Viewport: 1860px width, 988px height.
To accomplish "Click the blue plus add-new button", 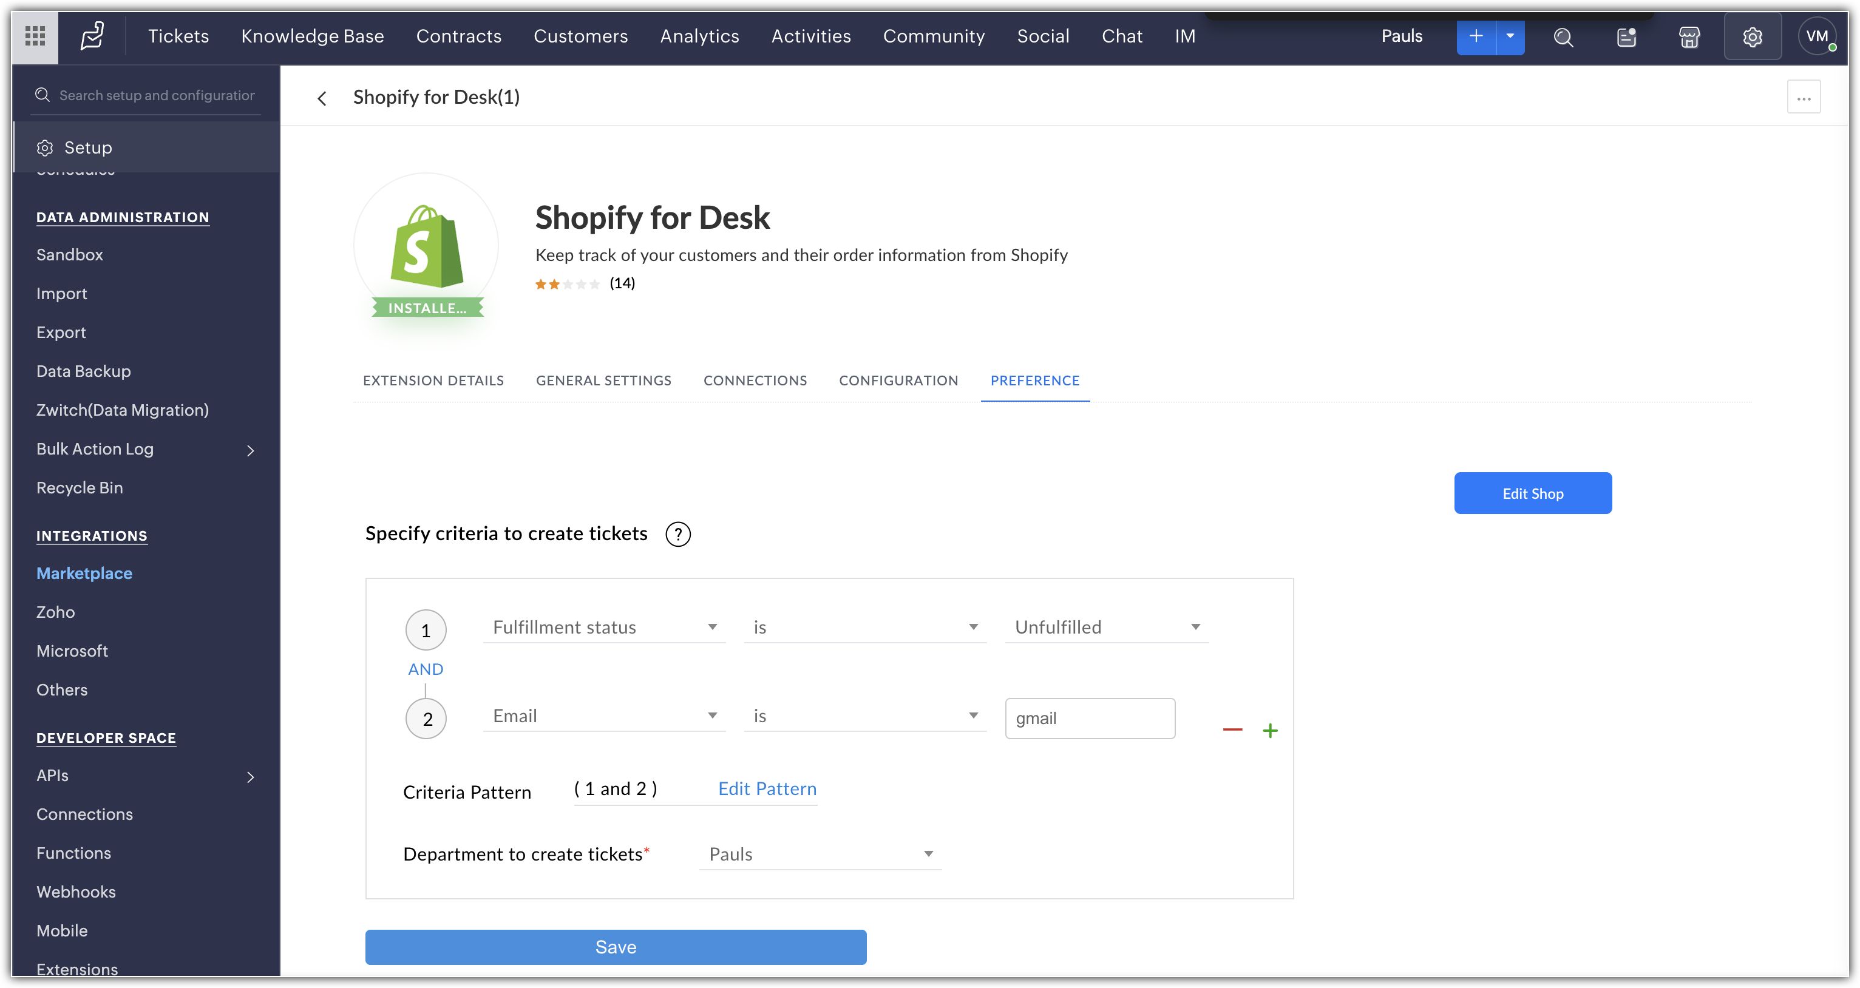I will [x=1476, y=36].
